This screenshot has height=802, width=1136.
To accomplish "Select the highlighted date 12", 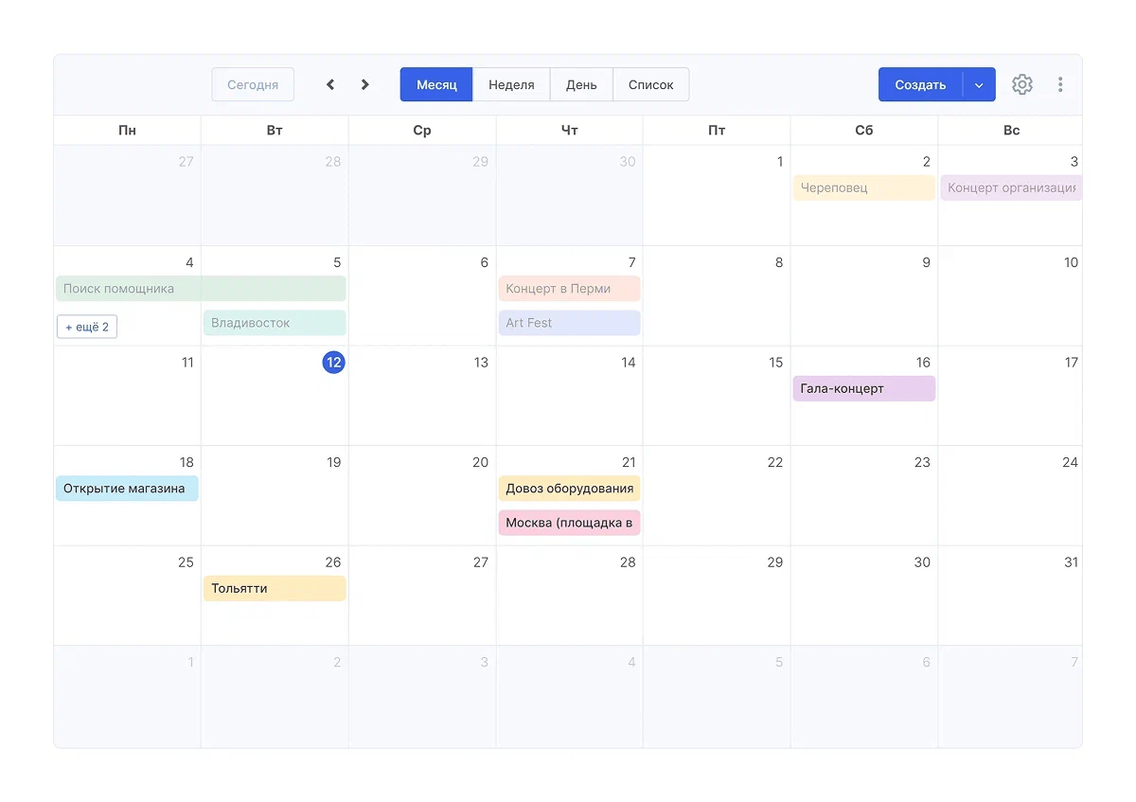I will point(333,363).
